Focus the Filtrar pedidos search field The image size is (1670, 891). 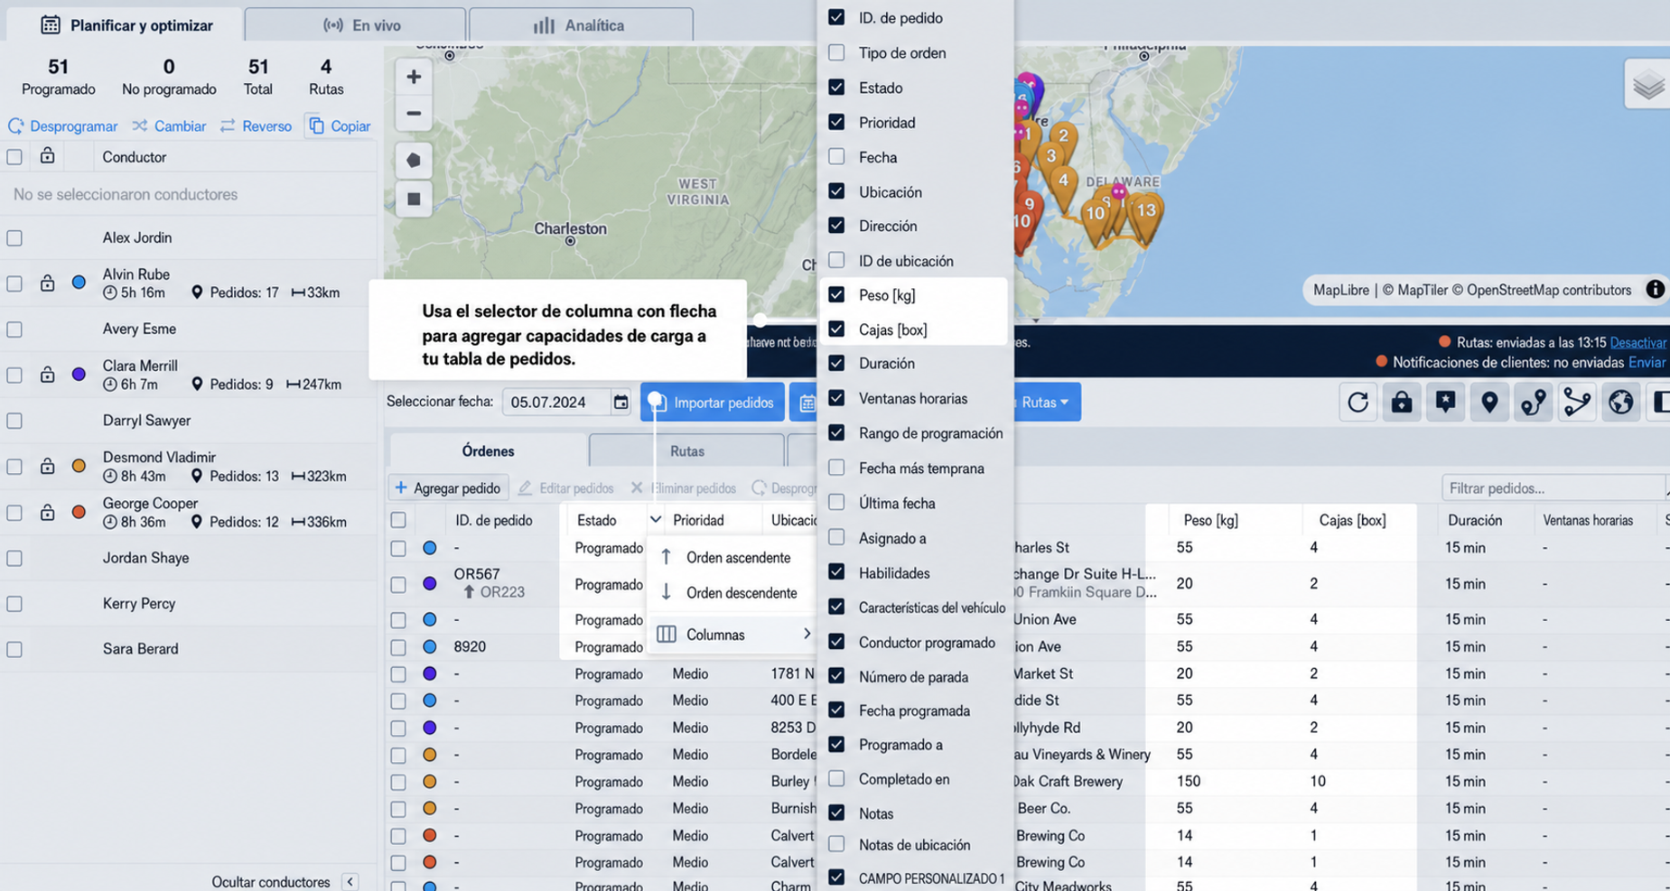[x=1553, y=487]
